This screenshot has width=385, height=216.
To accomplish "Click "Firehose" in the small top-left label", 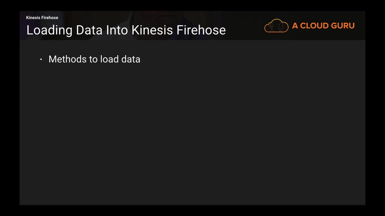I will 50,18.
